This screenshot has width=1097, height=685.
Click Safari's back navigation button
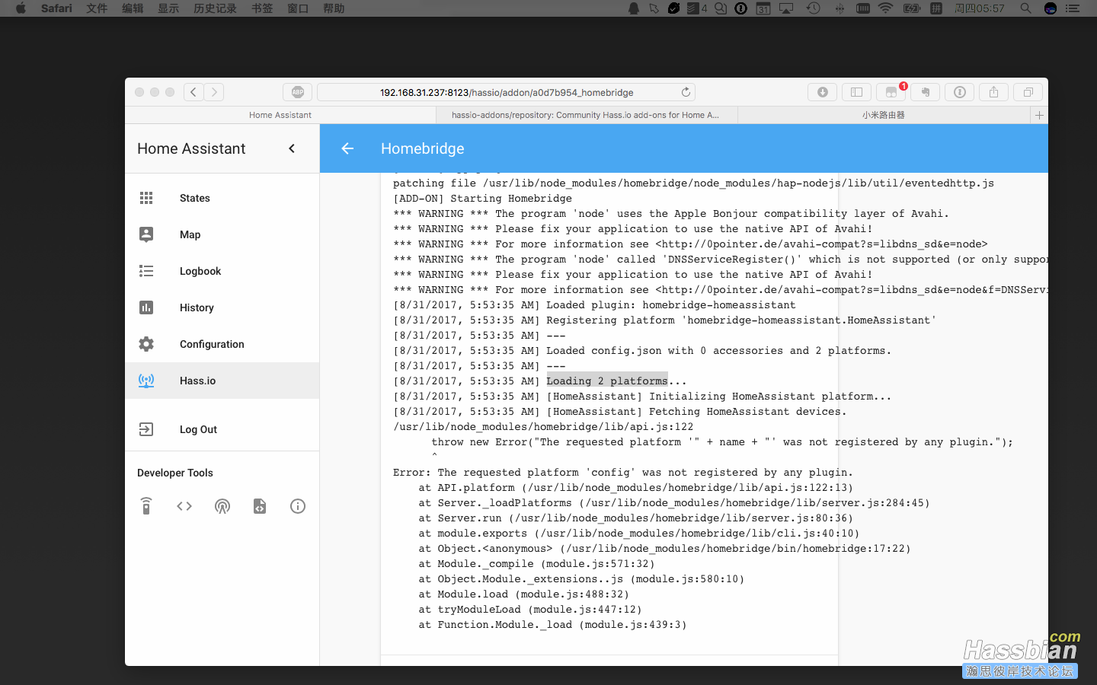coord(193,92)
